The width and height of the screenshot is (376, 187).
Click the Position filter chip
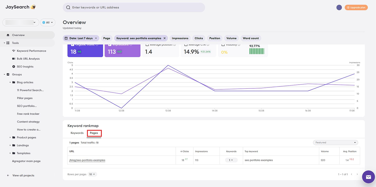tap(214, 38)
